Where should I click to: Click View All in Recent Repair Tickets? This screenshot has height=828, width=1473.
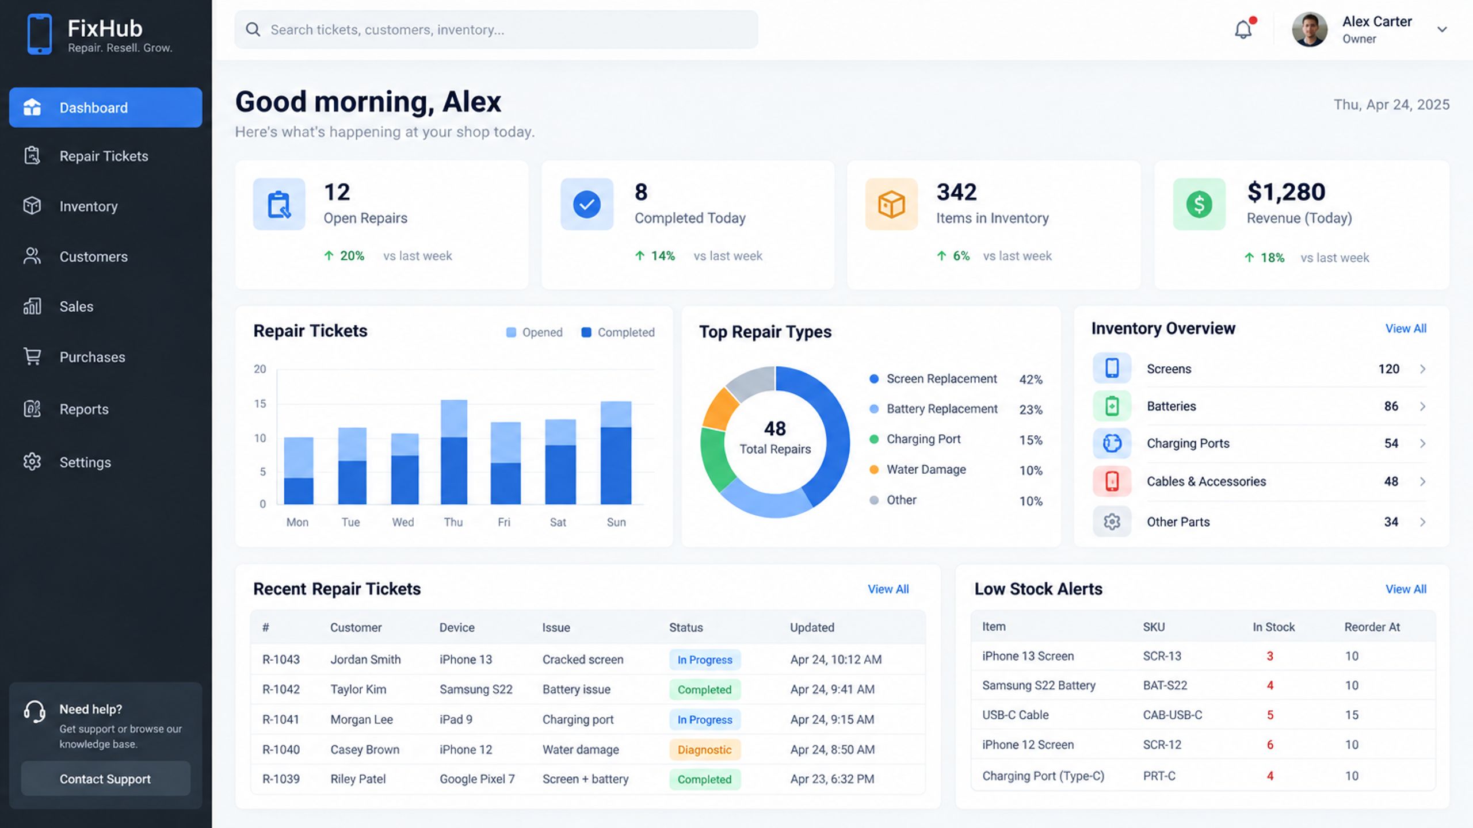888,589
